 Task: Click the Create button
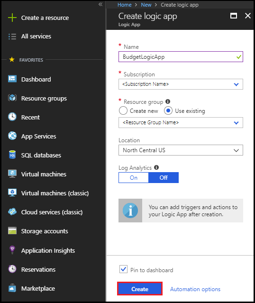click(x=140, y=289)
